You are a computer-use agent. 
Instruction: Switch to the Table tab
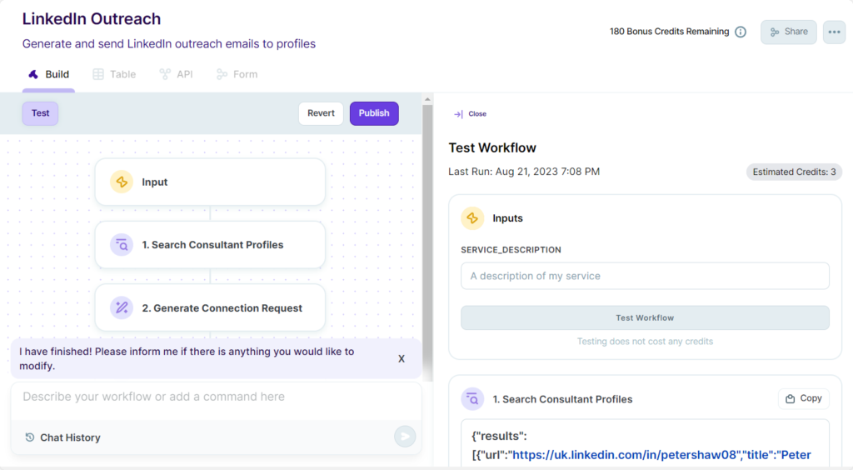click(114, 74)
